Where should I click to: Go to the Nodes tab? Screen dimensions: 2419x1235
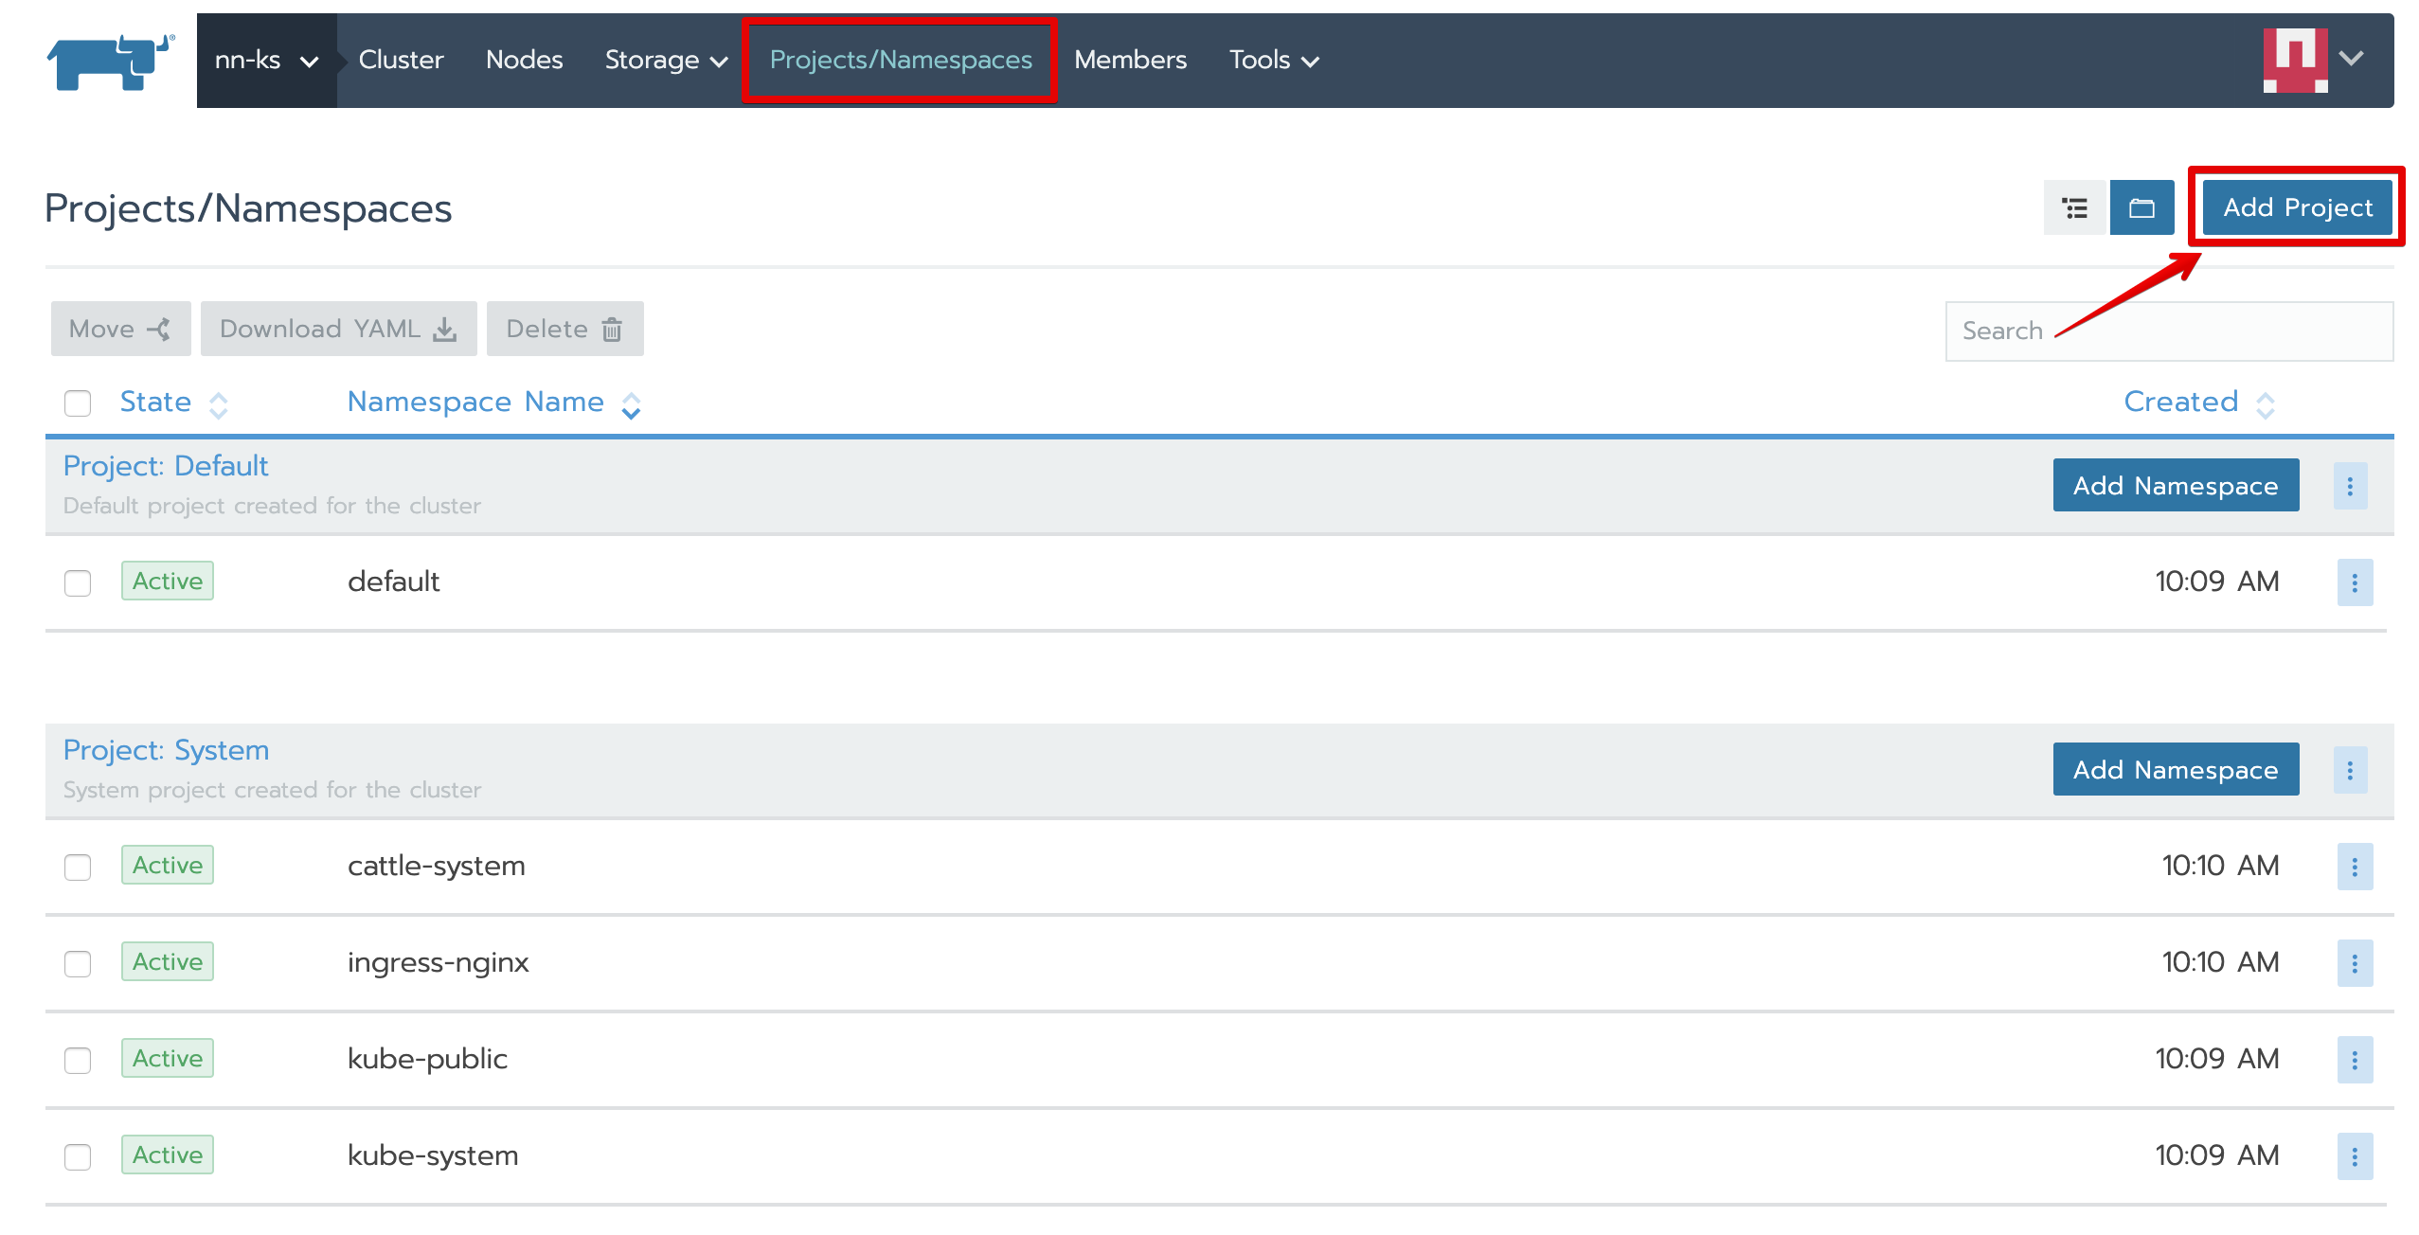click(x=524, y=61)
